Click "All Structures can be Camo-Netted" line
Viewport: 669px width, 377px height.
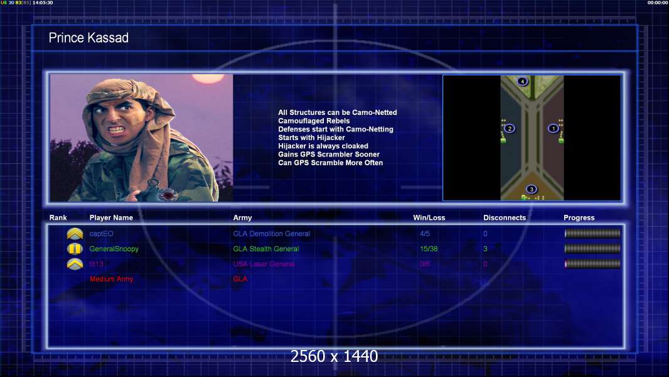(338, 112)
